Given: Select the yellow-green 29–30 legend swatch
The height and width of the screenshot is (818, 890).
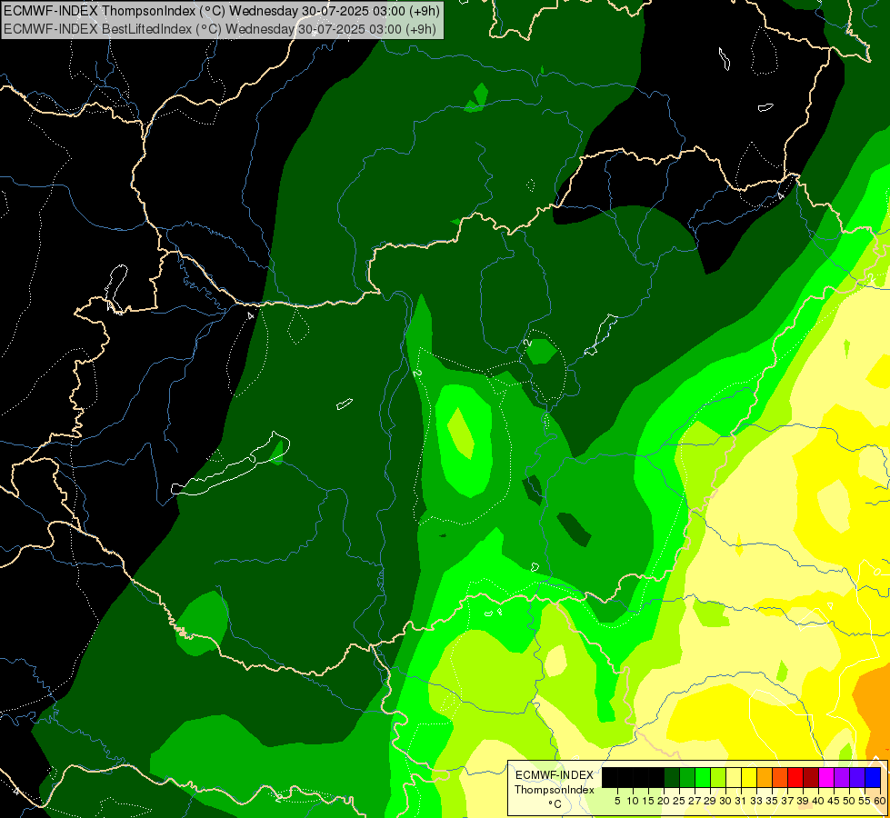Looking at the screenshot, I should pyautogui.click(x=718, y=777).
